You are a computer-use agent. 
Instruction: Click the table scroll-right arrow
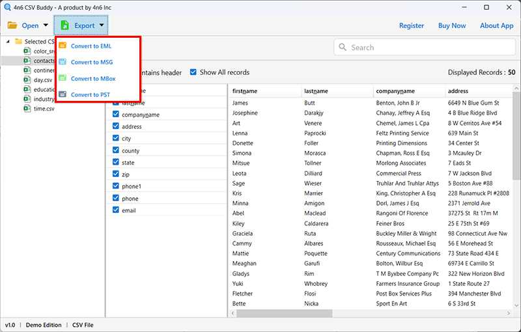509,313
